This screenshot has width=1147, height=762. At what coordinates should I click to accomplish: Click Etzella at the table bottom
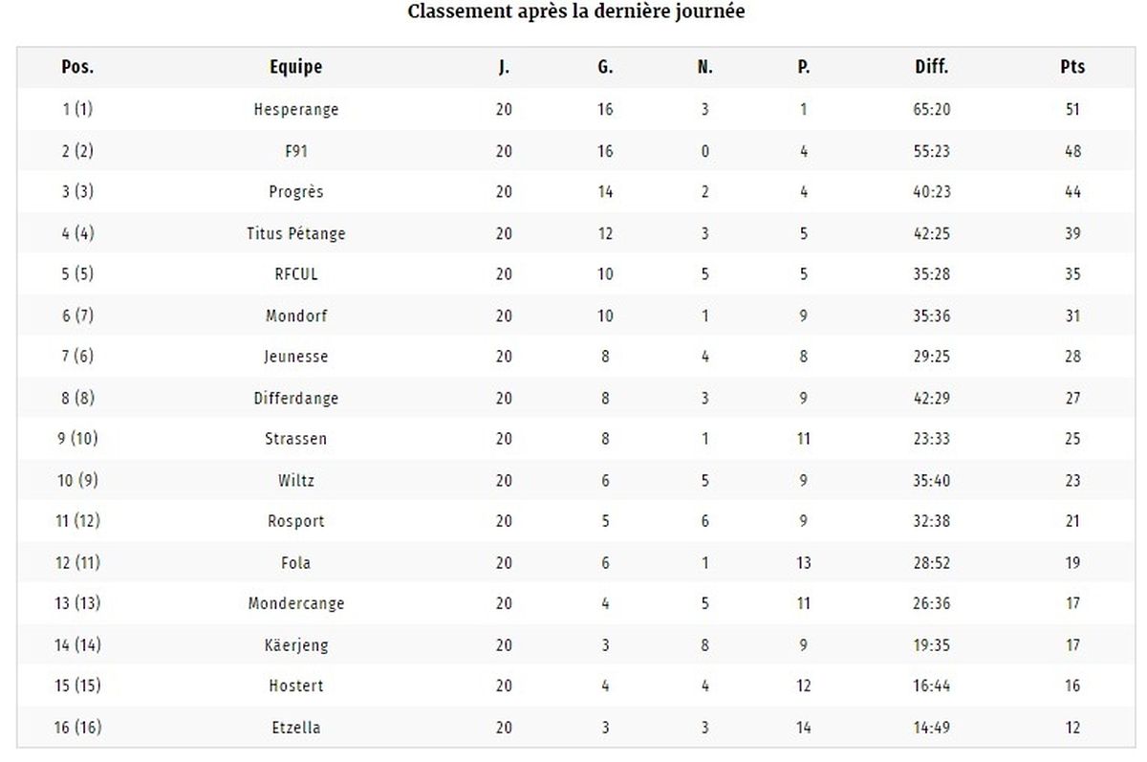coord(296,728)
